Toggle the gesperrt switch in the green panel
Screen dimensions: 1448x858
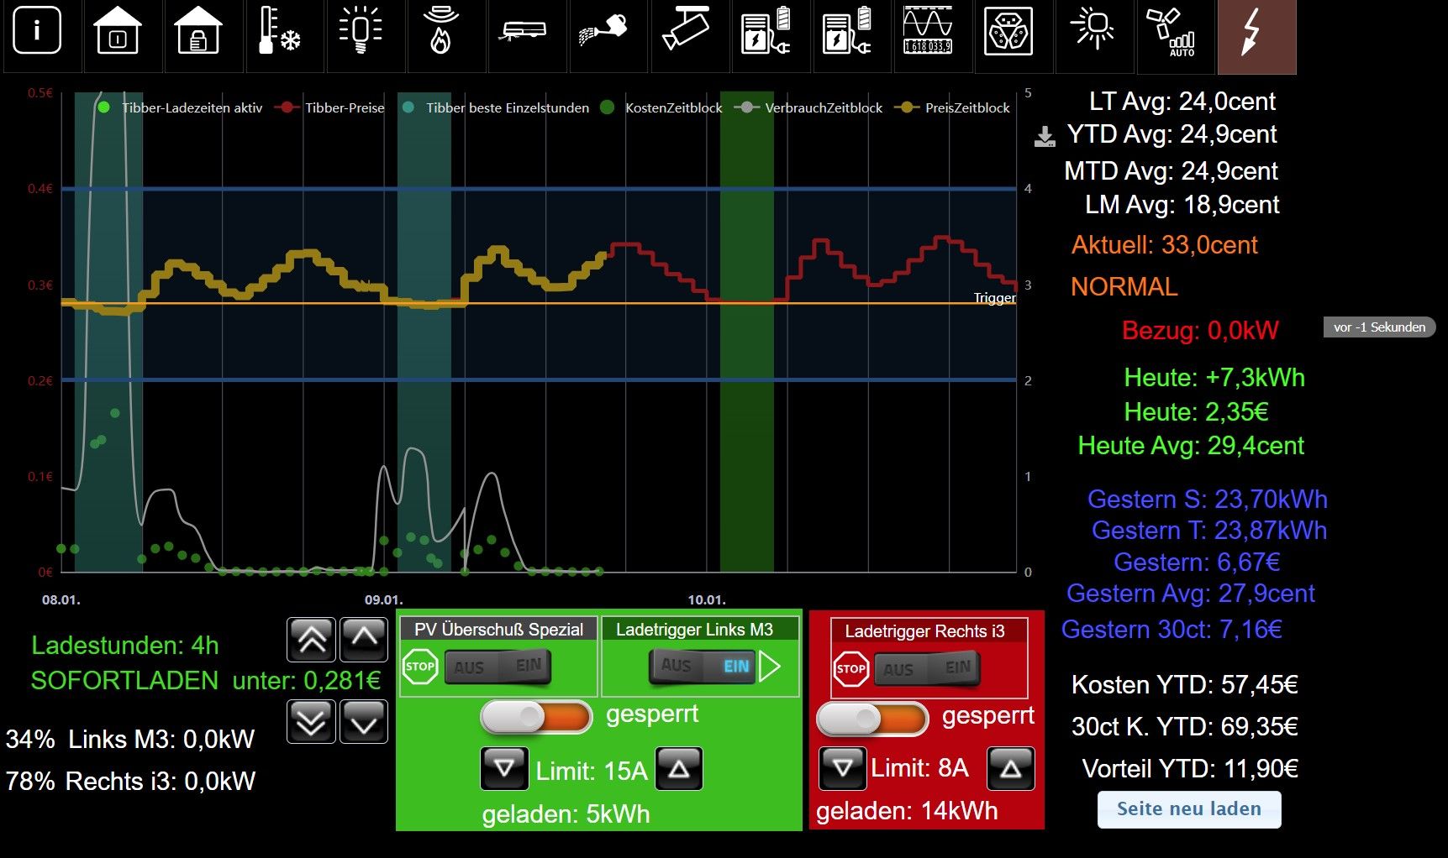(537, 717)
